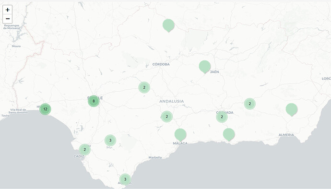
Task: Zoom in with the plus button
Action: pyautogui.click(x=7, y=10)
